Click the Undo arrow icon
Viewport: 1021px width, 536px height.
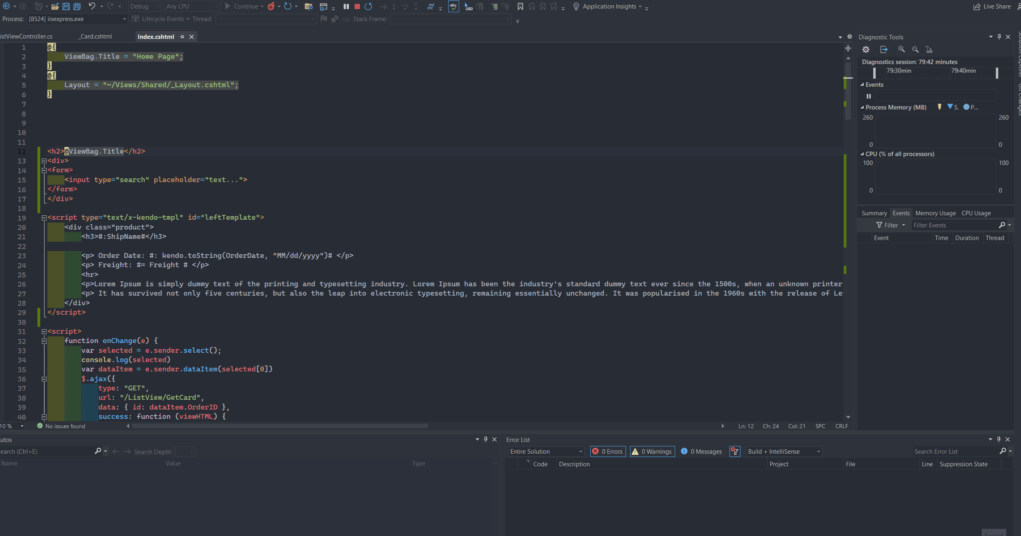[92, 6]
